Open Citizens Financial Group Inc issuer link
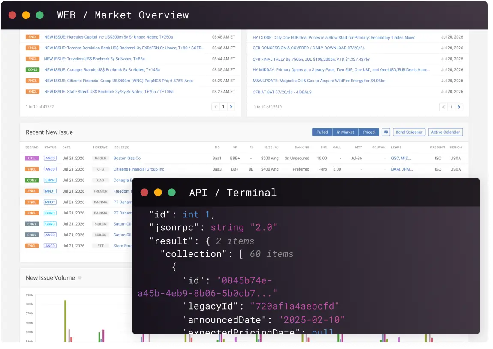The width and height of the screenshot is (493, 349). (140, 170)
